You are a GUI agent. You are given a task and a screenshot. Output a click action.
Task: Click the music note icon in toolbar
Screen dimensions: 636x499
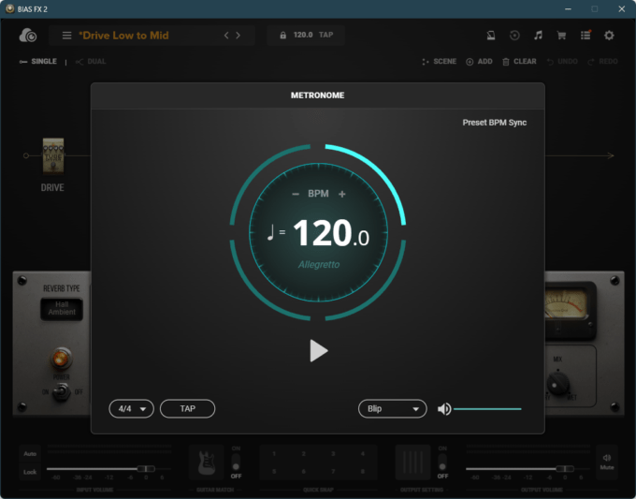[x=538, y=36]
